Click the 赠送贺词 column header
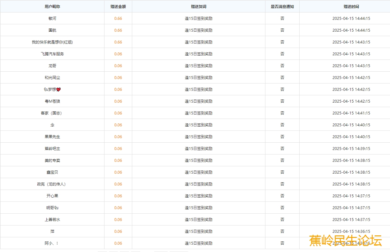 pos(198,6)
